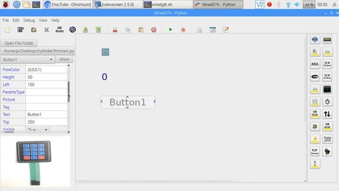
Task: Open the DB Builder tool
Action: (x=60, y=30)
